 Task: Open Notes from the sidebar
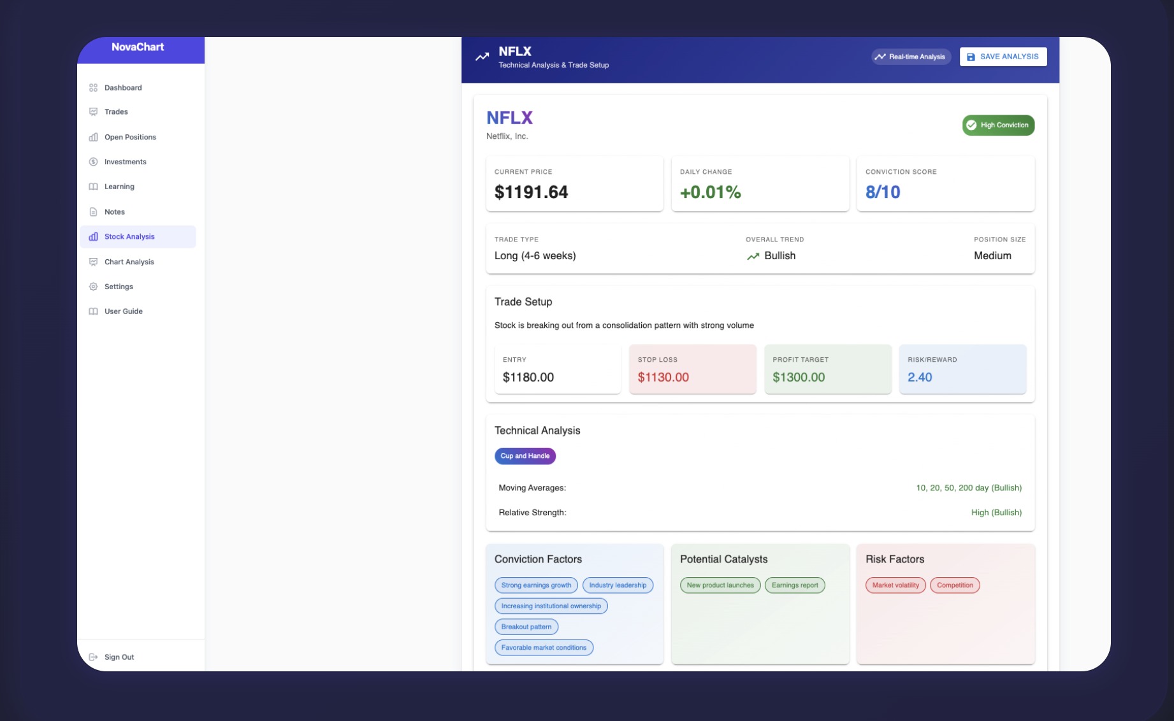click(138, 211)
